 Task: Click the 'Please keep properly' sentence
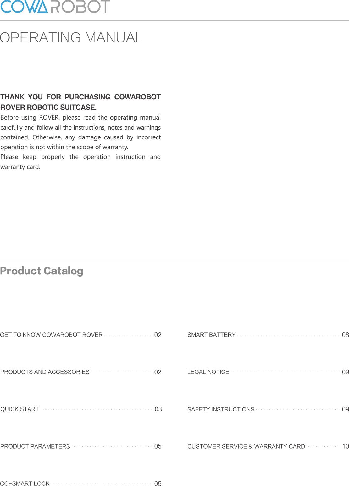pos(80,162)
